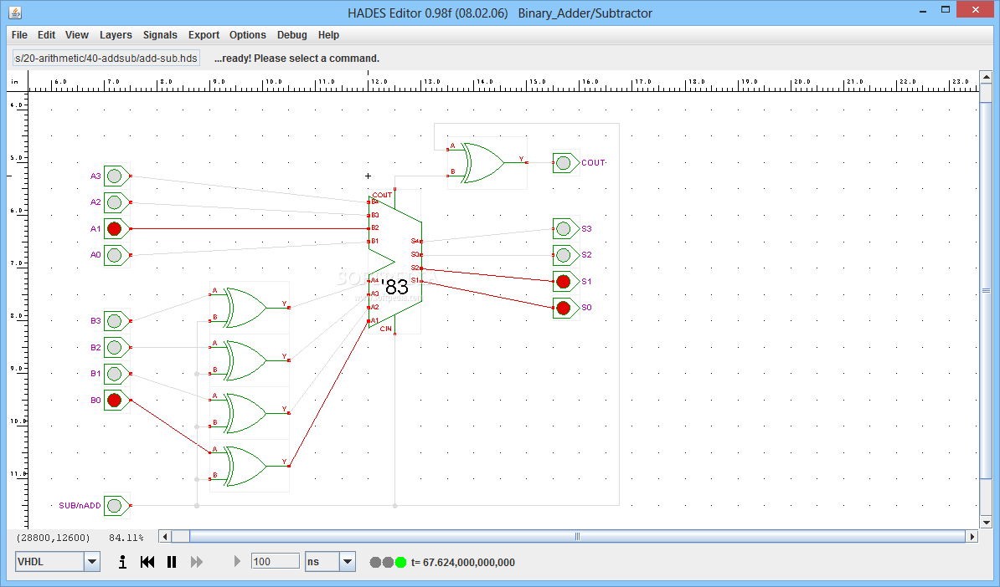Image resolution: width=1000 pixels, height=587 pixels.
Task: Click the zoom percentage 84.11% readout
Action: tap(126, 538)
